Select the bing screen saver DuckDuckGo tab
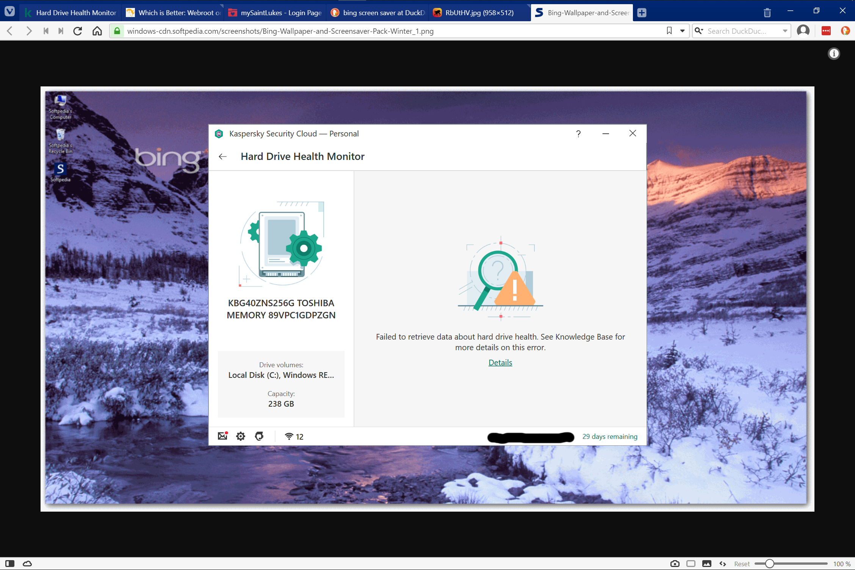Image resolution: width=855 pixels, height=570 pixels. click(378, 13)
